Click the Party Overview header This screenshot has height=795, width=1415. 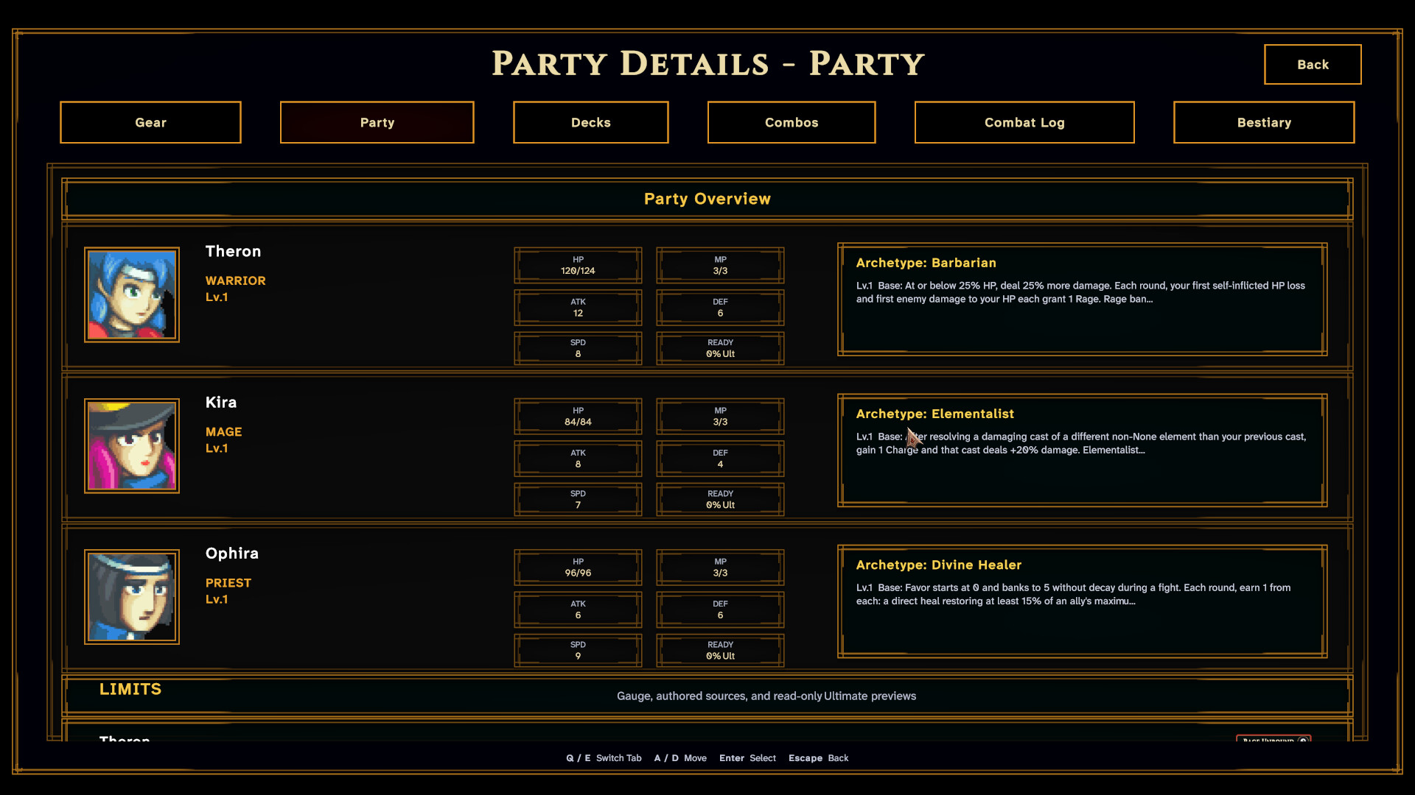(707, 199)
